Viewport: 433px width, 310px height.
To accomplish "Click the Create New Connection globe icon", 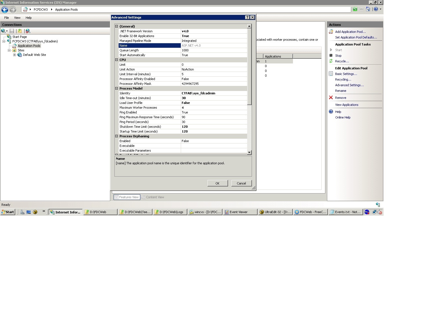I will click(3, 31).
